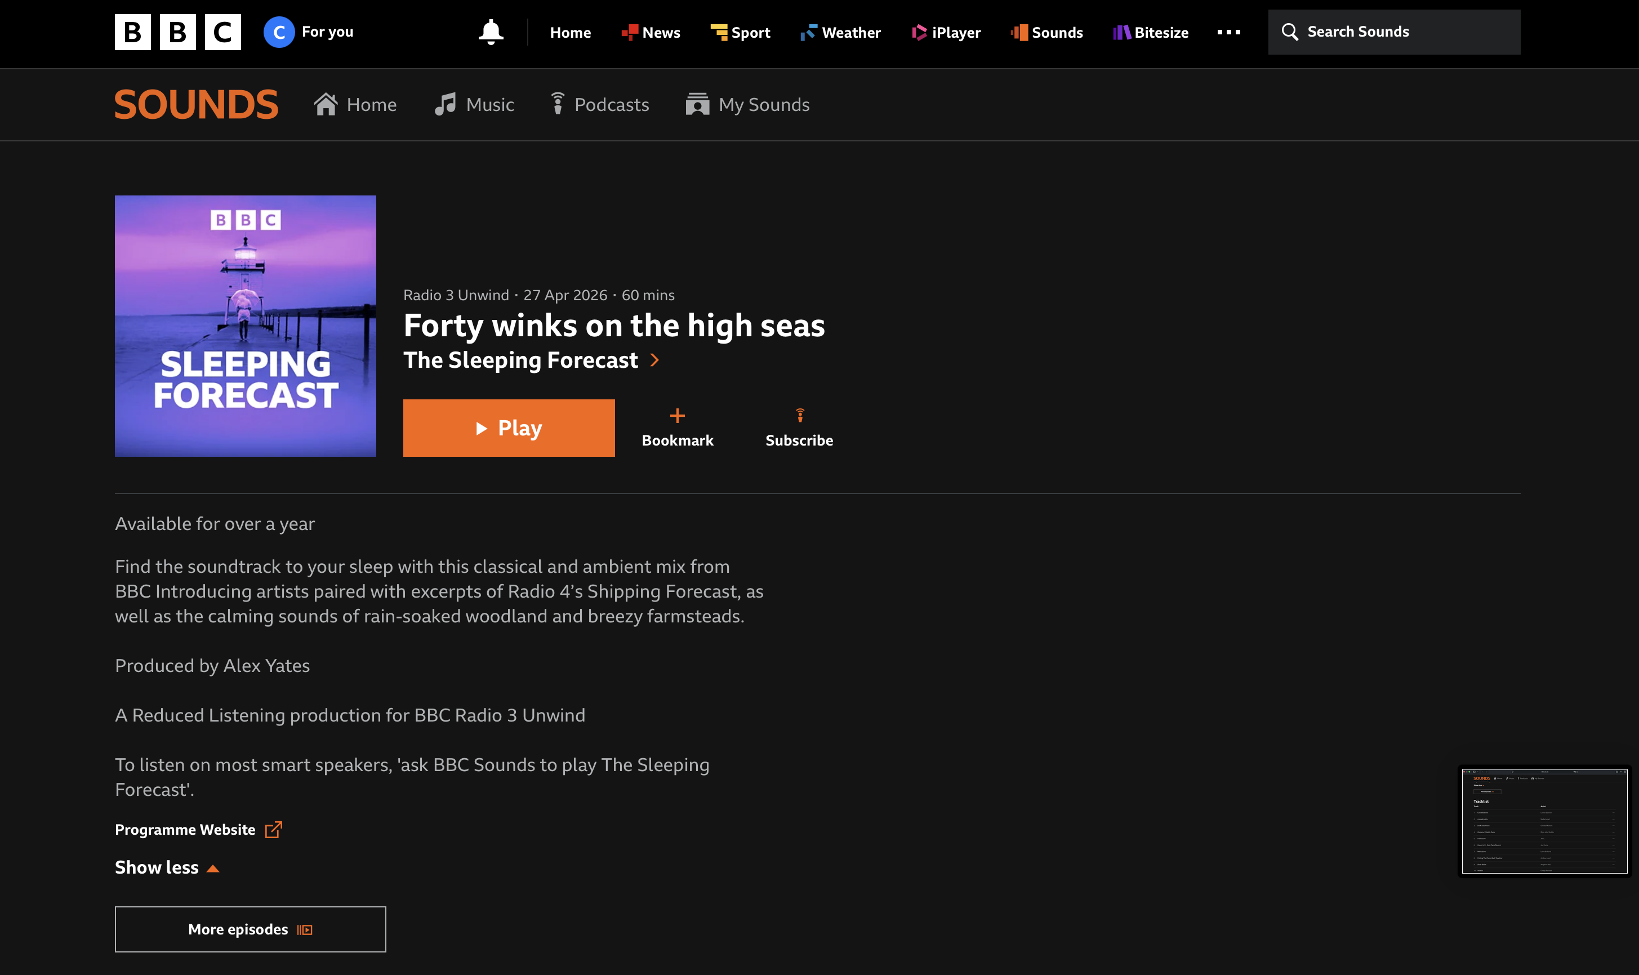Click the house icon beside Home

[325, 104]
